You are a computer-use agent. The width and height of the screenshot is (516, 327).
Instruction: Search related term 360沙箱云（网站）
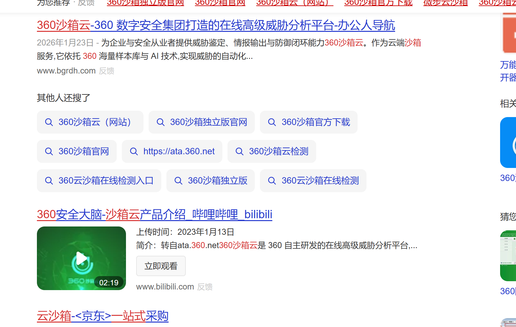(x=90, y=122)
